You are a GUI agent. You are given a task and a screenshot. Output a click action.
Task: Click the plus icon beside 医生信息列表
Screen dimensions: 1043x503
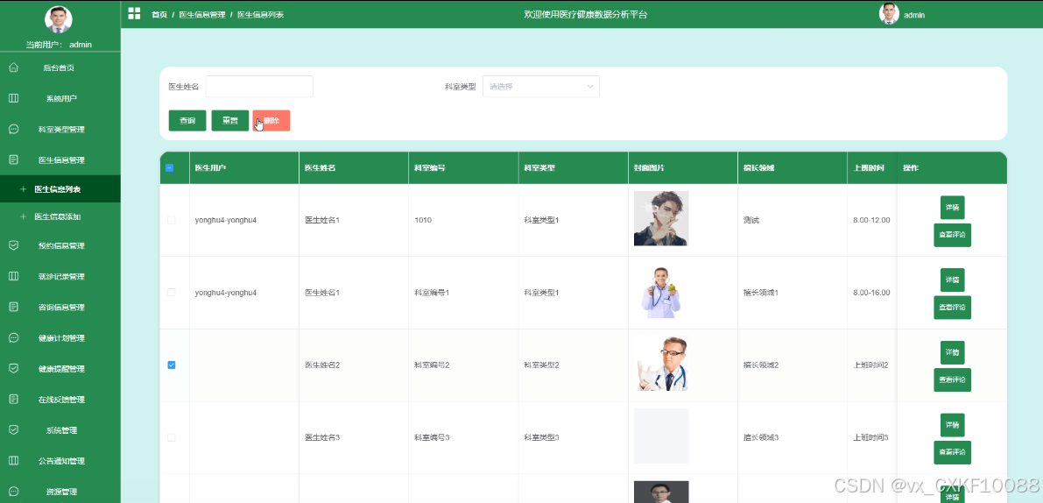(x=24, y=189)
